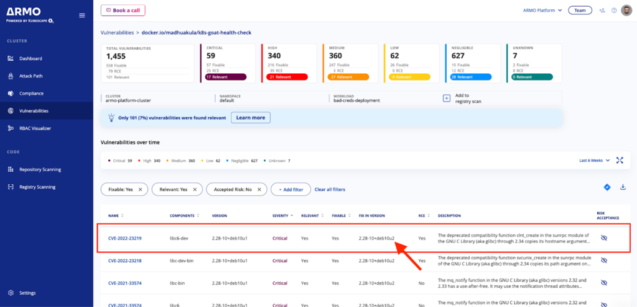Click the Registry Scanning icon
Viewport: 637px width, 307px height.
click(x=11, y=187)
